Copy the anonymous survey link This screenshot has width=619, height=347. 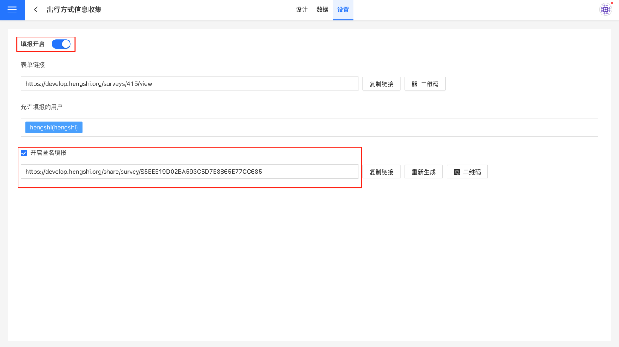click(381, 172)
